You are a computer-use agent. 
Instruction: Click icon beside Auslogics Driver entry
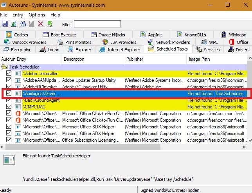(x=18, y=94)
